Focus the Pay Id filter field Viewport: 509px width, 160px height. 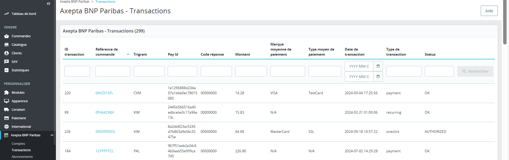tap(182, 71)
